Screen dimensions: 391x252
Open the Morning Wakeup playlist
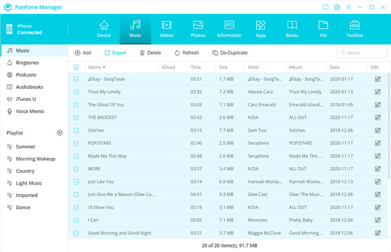34,159
